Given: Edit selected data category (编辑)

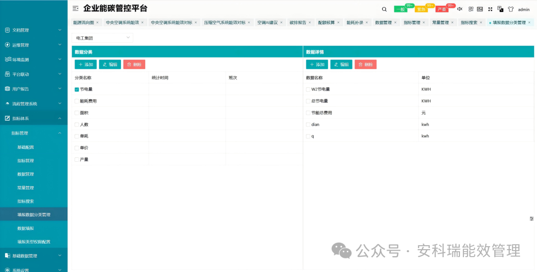Looking at the screenshot, I should (x=110, y=64).
